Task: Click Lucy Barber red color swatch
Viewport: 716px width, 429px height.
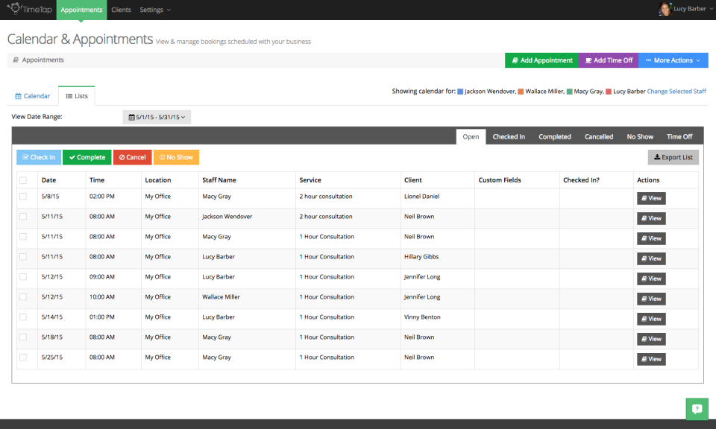Action: click(609, 92)
